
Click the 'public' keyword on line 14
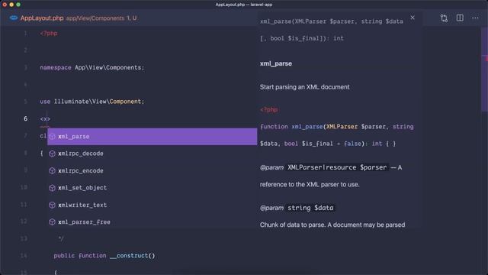point(64,256)
